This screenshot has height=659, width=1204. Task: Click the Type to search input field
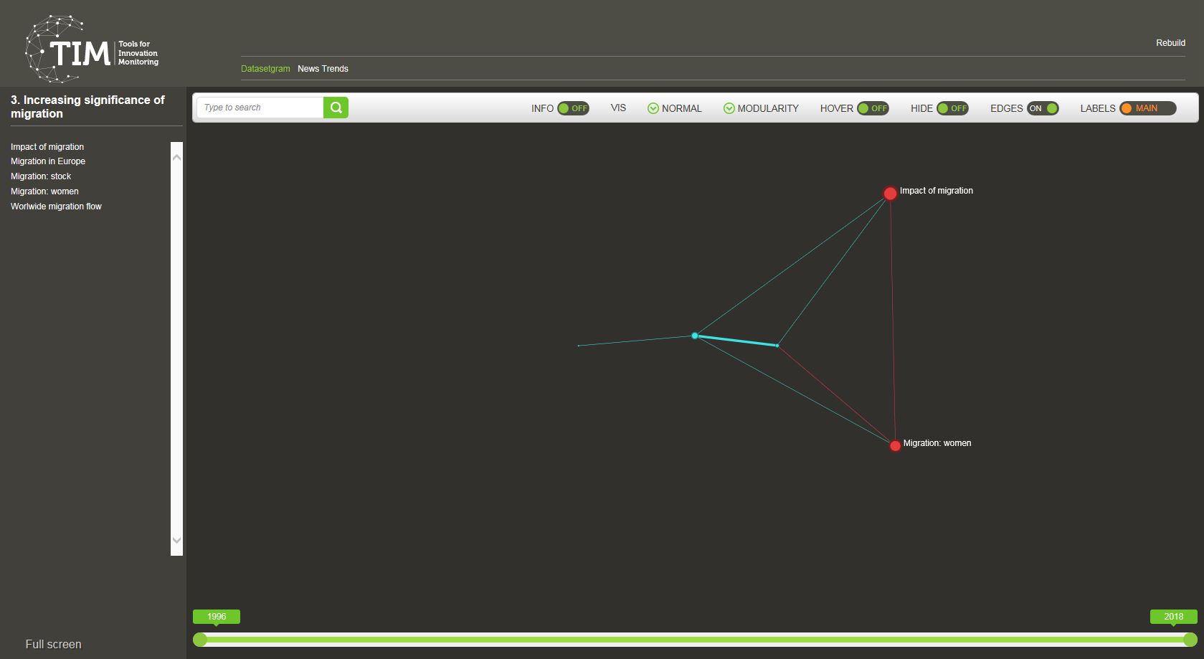click(x=260, y=108)
